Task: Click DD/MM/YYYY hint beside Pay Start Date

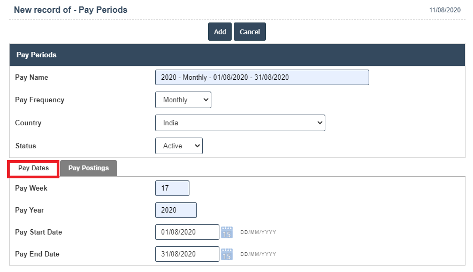Action: click(x=258, y=232)
